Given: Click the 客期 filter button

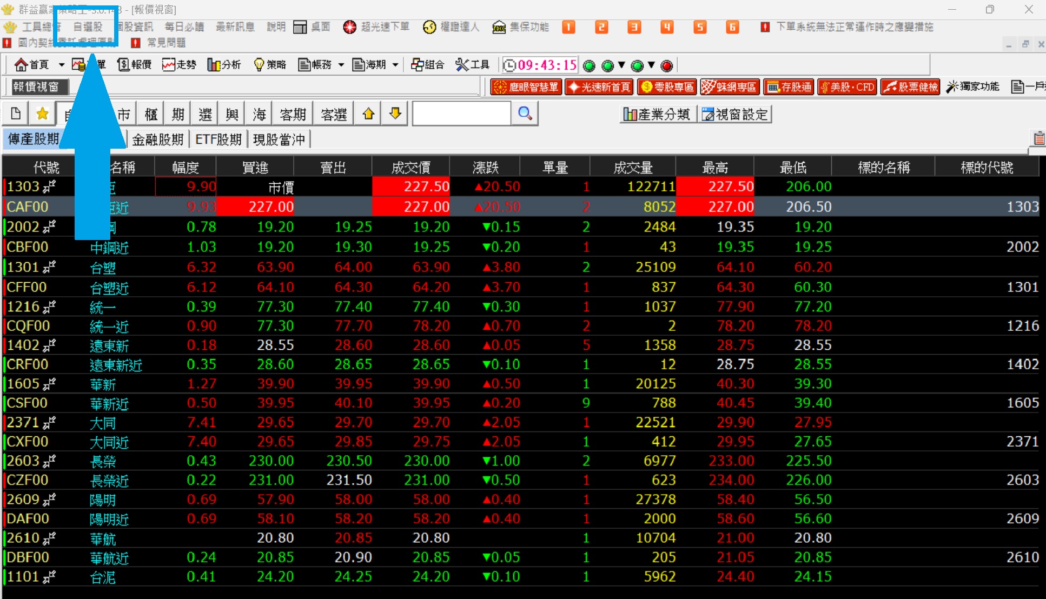Looking at the screenshot, I should click(293, 114).
